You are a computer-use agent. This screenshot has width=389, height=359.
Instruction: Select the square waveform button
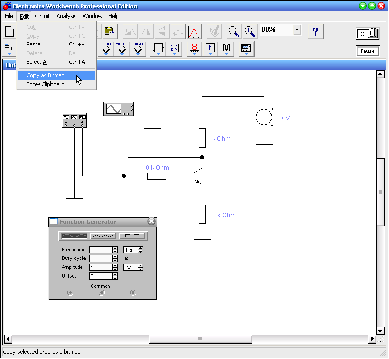click(132, 236)
